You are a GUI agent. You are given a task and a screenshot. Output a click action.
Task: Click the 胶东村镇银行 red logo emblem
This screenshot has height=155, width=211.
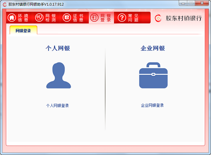click(159, 18)
